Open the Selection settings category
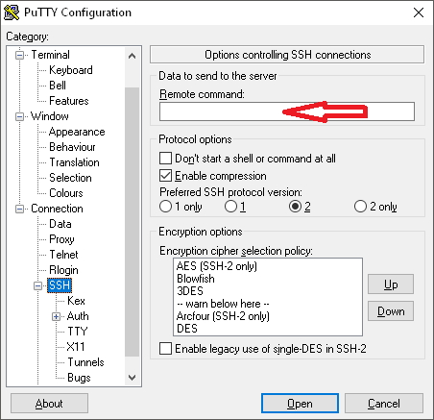Screen dimensions: 434x420 pyautogui.click(x=70, y=178)
